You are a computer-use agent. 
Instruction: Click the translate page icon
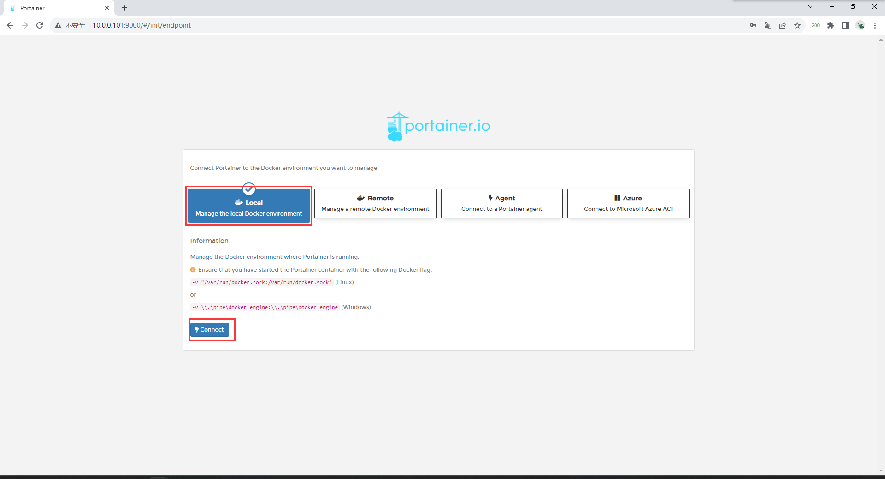768,25
